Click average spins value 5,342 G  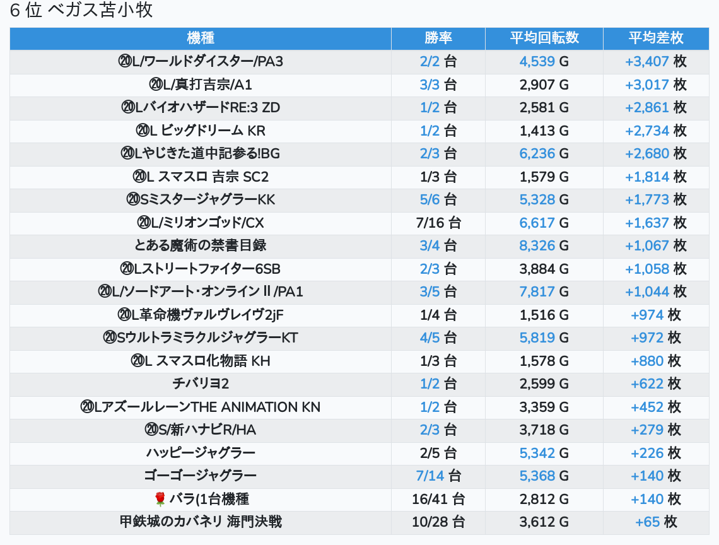tap(544, 454)
